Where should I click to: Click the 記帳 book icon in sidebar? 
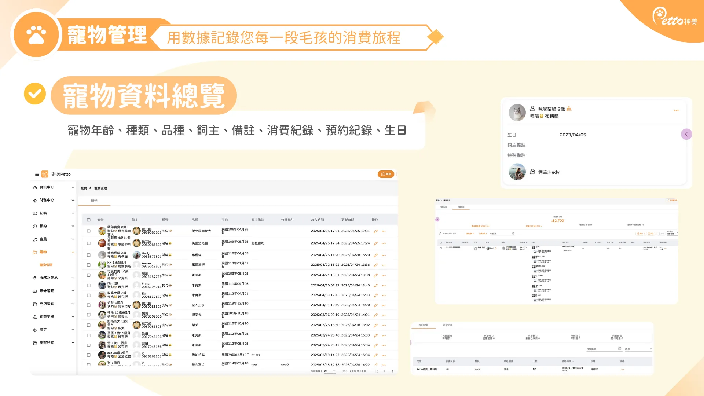pyautogui.click(x=35, y=213)
